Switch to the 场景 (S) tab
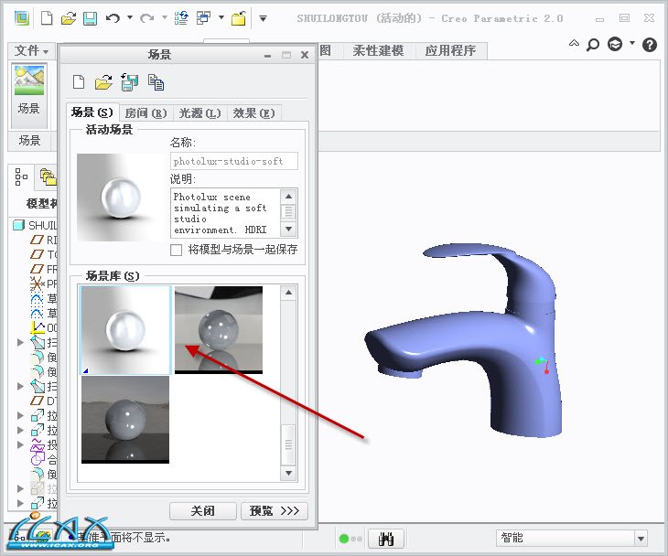Image resolution: width=668 pixels, height=556 pixels. coord(92,112)
